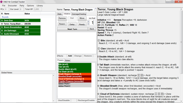Click Change next to Effects
The image size is (183, 103).
tap(78, 56)
